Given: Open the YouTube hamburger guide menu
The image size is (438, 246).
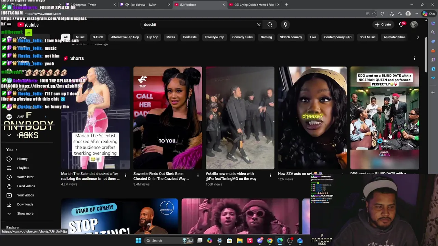Looking at the screenshot, I should tap(9, 25).
